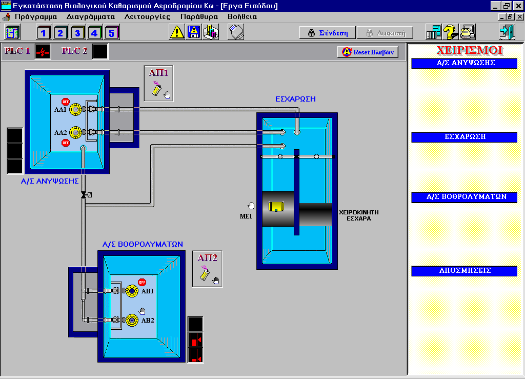Viewport: 525px width, 379px height.
Task: Switch to screen number 3
Action: (x=77, y=33)
